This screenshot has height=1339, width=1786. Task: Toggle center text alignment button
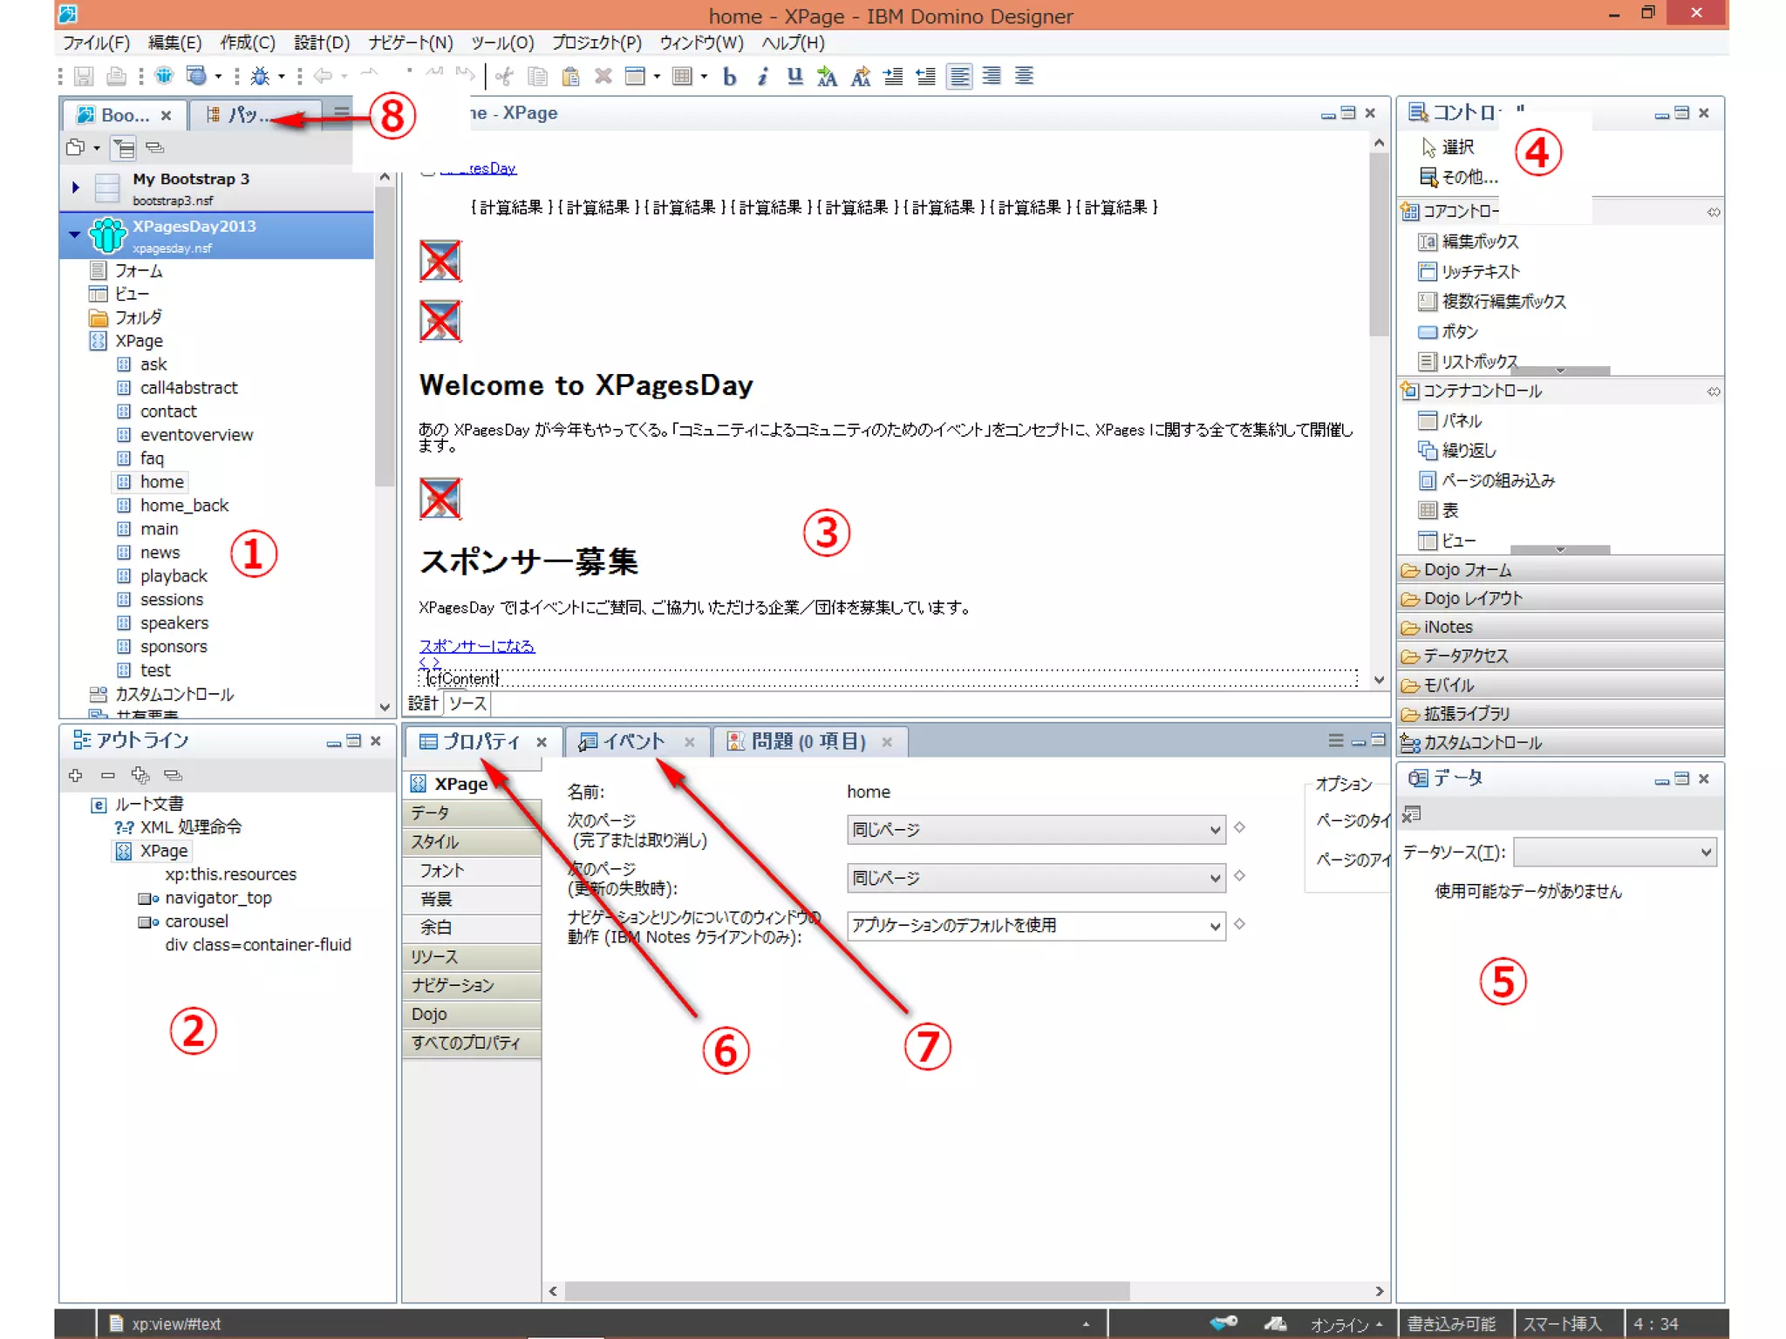tap(1024, 77)
